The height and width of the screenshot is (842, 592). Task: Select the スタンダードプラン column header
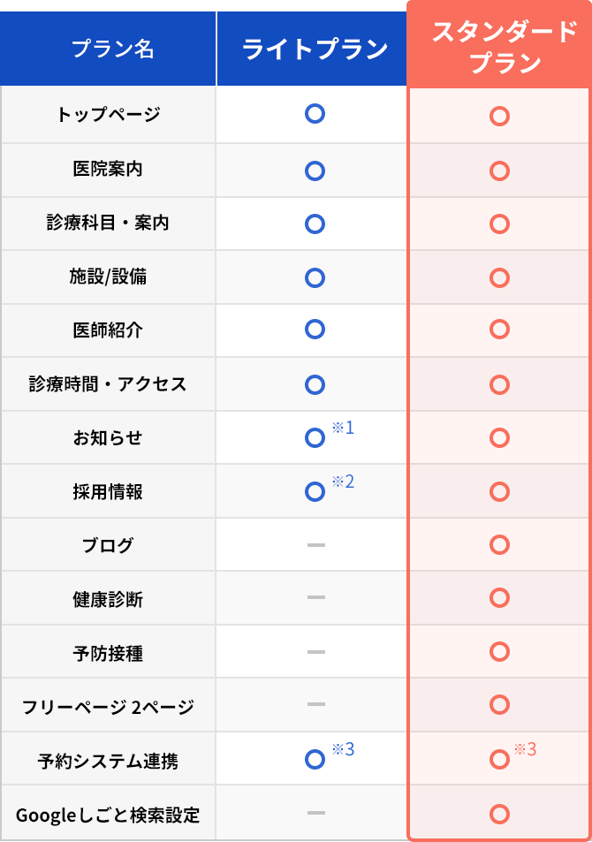pos(499,46)
